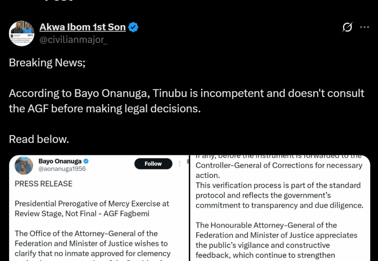Click the verified badge beside Bayo Onanuga
This screenshot has width=378, height=261.
(86, 161)
